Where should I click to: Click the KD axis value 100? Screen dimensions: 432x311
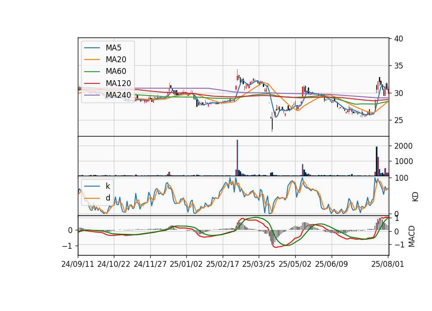(401, 178)
